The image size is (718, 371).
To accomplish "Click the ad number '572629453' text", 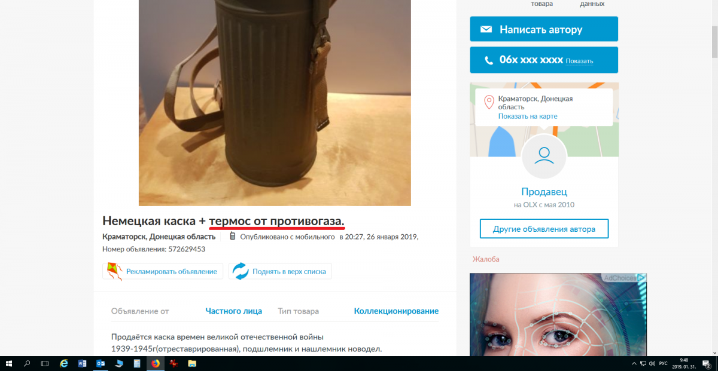I will pos(187,249).
